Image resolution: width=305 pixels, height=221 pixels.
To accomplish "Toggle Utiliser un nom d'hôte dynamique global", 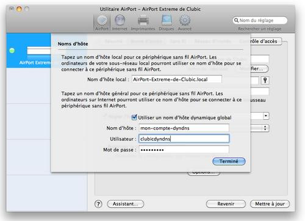I will pyautogui.click(x=134, y=118).
